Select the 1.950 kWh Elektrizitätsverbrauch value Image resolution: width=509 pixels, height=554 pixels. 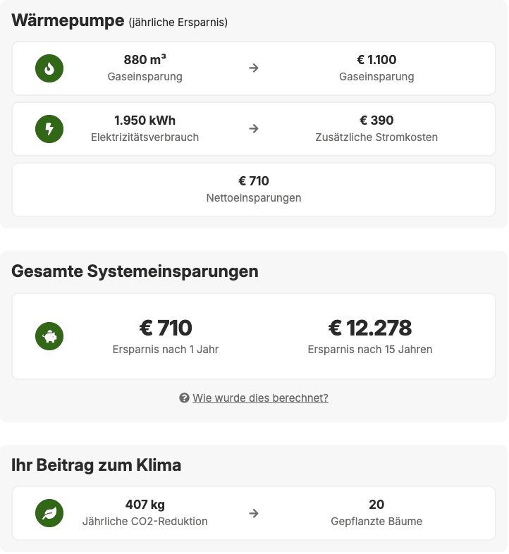click(145, 121)
